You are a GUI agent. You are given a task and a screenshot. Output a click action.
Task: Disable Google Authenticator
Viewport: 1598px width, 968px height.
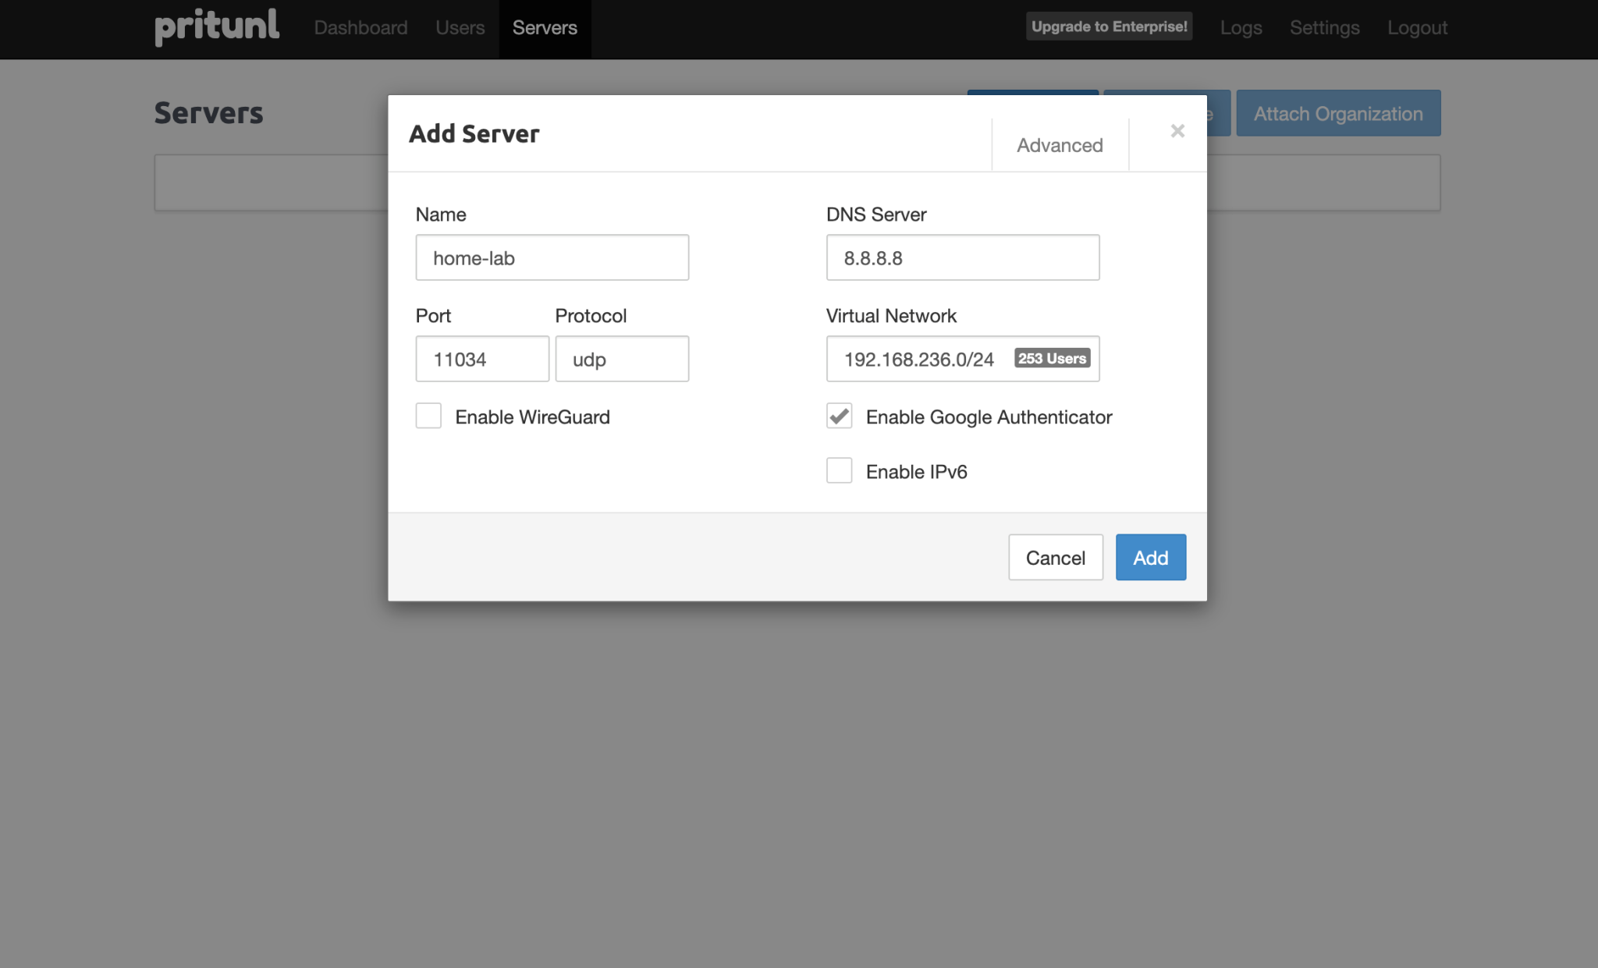pos(839,417)
